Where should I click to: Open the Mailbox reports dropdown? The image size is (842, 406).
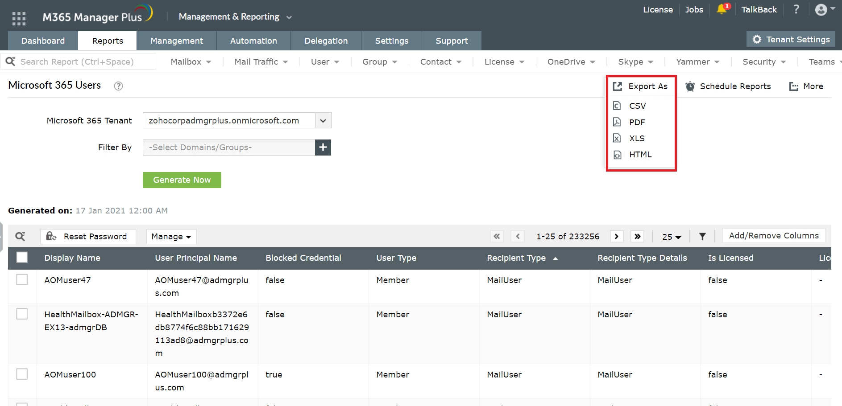(x=191, y=62)
